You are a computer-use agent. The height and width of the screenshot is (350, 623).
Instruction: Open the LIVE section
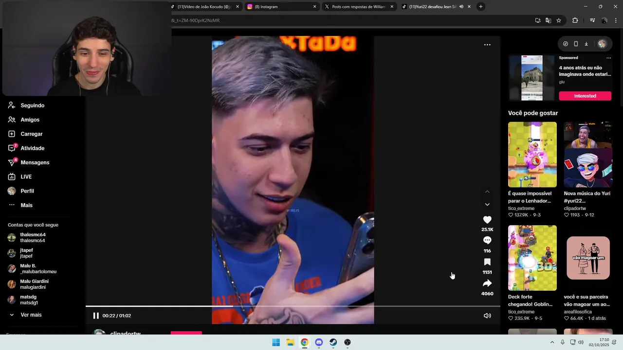pyautogui.click(x=26, y=177)
